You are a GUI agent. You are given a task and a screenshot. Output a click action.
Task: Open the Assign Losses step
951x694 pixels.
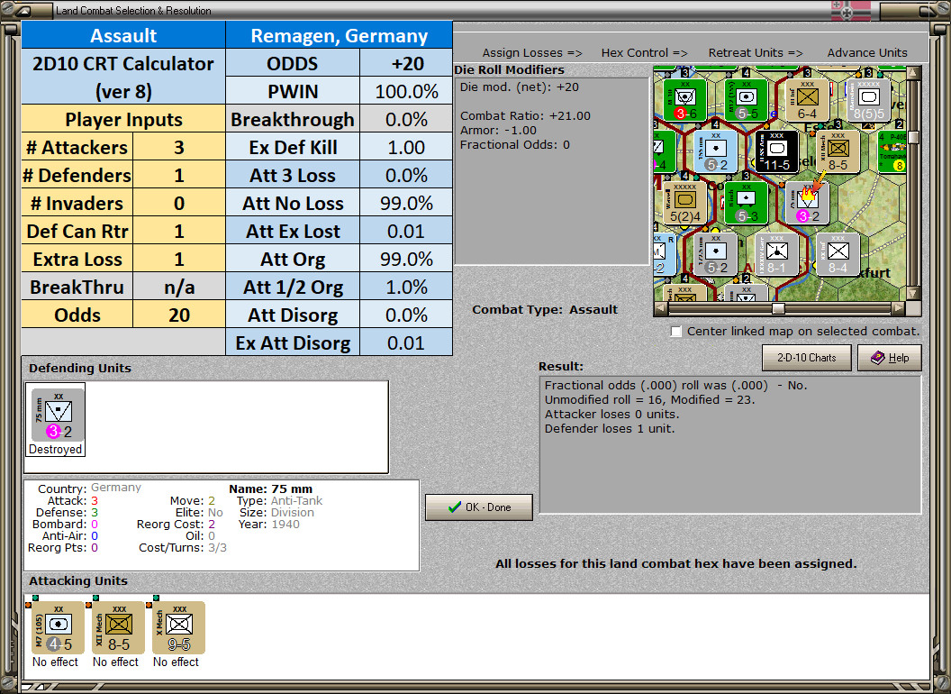532,53
